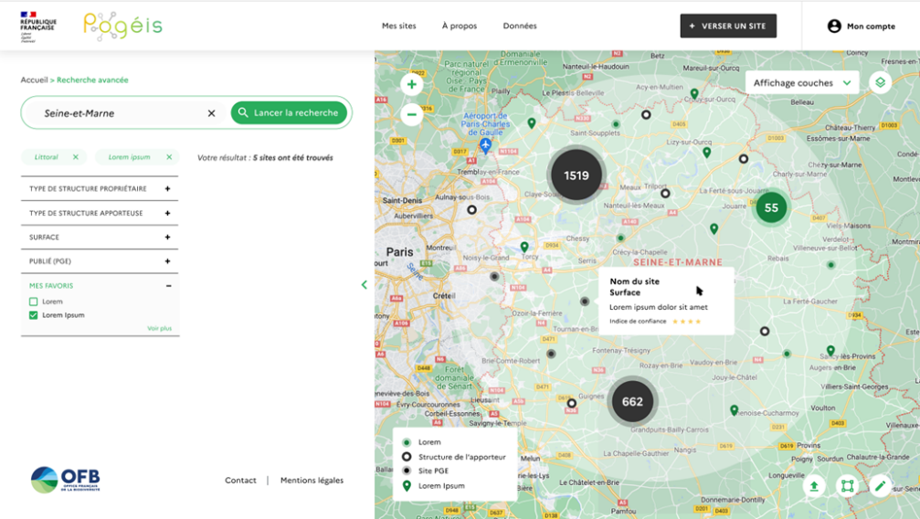Select the area selection tool icon
This screenshot has width=920, height=519.
tap(847, 486)
